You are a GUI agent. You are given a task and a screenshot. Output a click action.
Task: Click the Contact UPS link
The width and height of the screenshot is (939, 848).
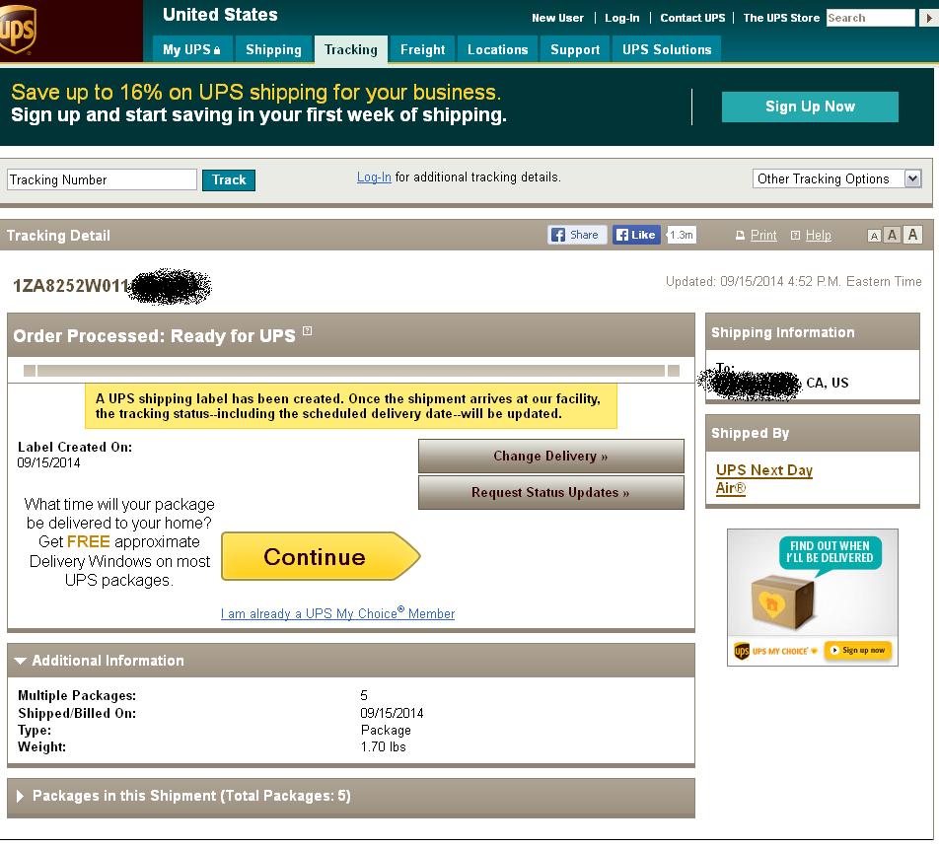point(692,18)
